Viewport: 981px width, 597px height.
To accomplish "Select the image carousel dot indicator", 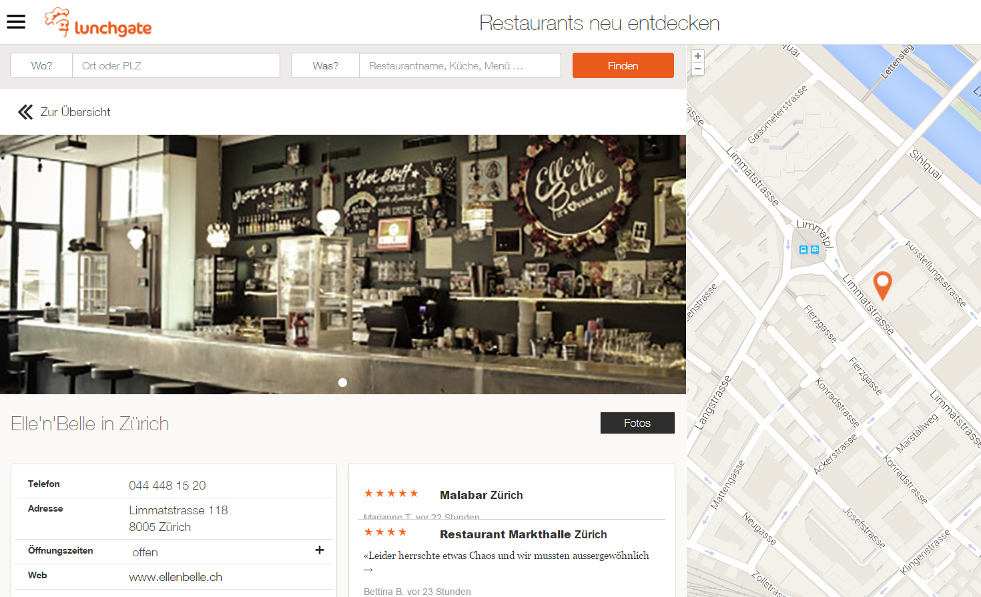I will (x=342, y=382).
